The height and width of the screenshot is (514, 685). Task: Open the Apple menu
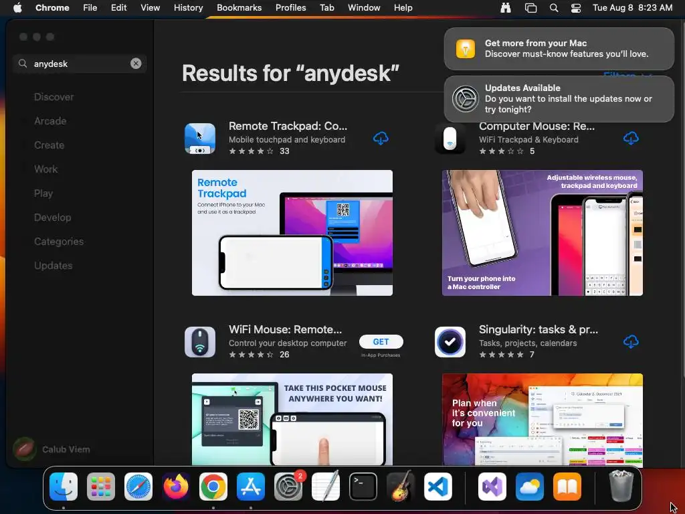pos(17,7)
